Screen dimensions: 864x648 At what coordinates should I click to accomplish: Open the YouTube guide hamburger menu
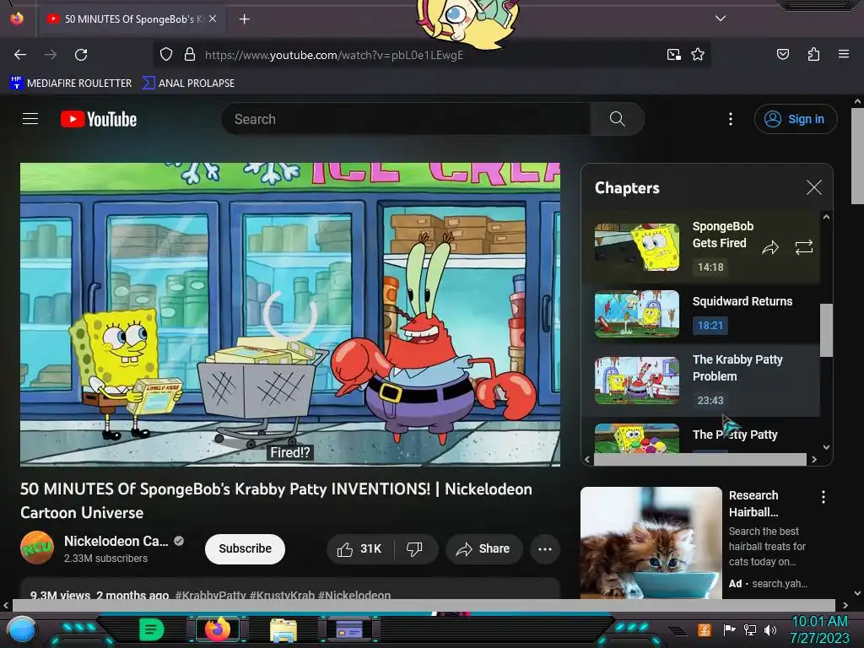click(30, 119)
